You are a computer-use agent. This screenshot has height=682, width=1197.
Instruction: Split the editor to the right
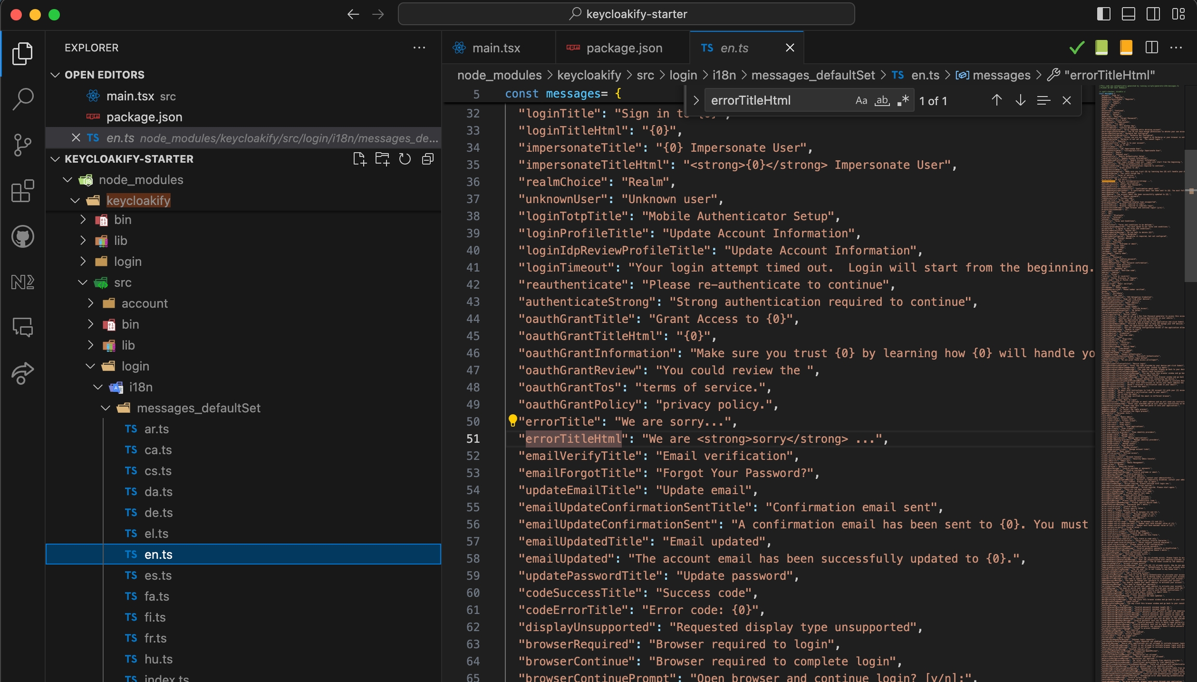(1151, 48)
